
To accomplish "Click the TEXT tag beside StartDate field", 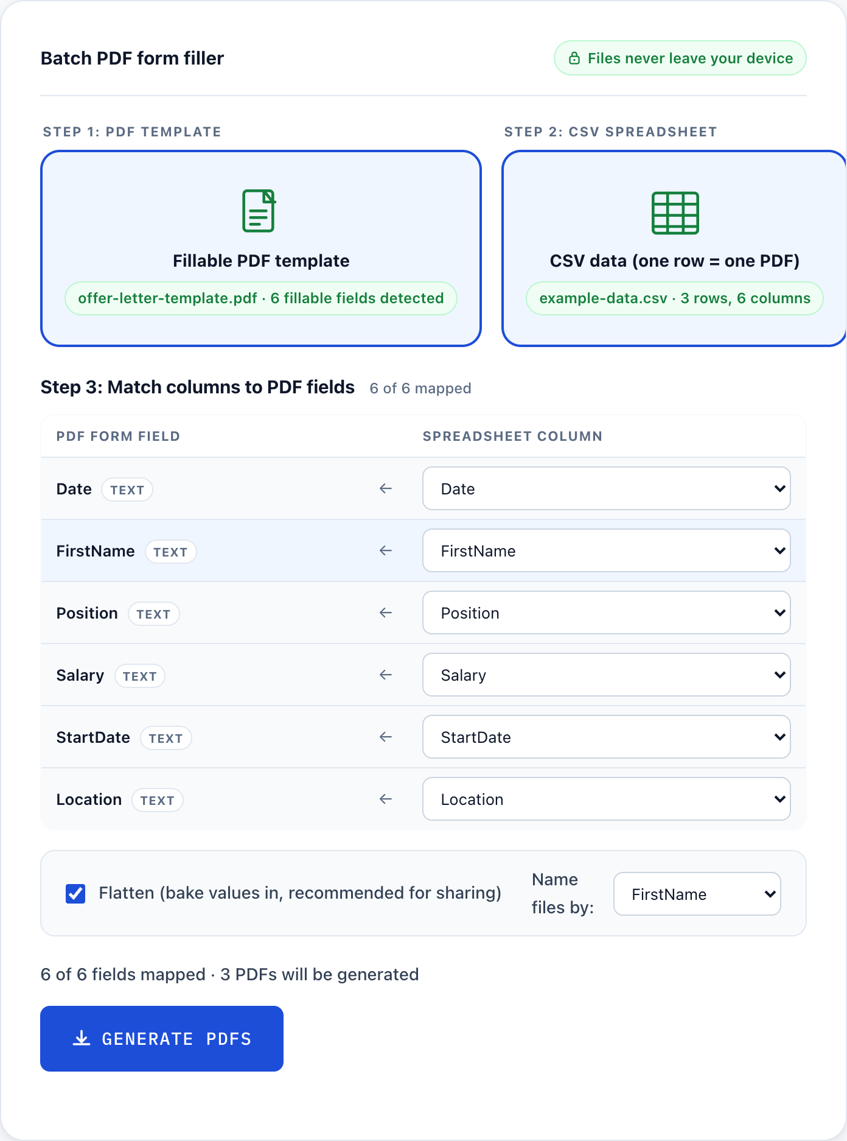I will coord(166,738).
